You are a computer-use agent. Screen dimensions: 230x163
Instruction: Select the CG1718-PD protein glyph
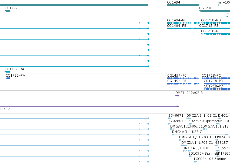[x=217, y=89]
